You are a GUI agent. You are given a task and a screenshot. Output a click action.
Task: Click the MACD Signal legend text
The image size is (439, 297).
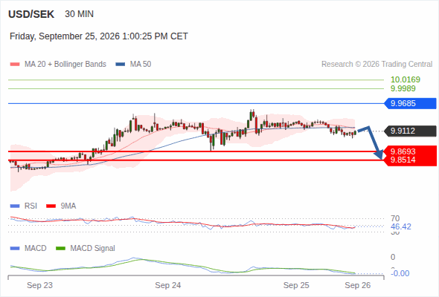(92, 249)
